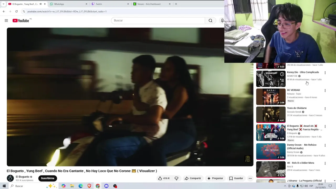Open Discord from the taskbar
The image size is (336, 189).
pos(106,186)
